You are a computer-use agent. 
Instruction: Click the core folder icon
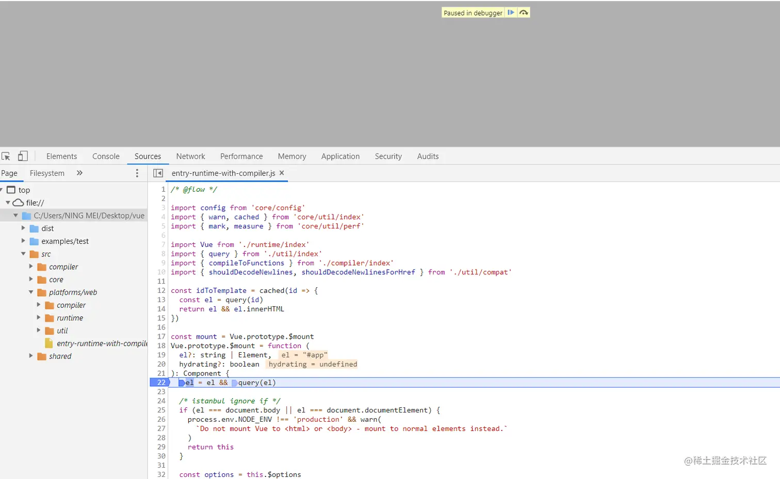pyautogui.click(x=42, y=279)
